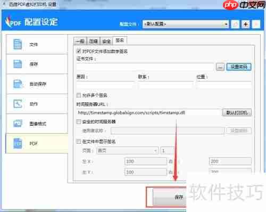Click the 文件 label in sidebar
The image size is (266, 212).
pos(34,44)
